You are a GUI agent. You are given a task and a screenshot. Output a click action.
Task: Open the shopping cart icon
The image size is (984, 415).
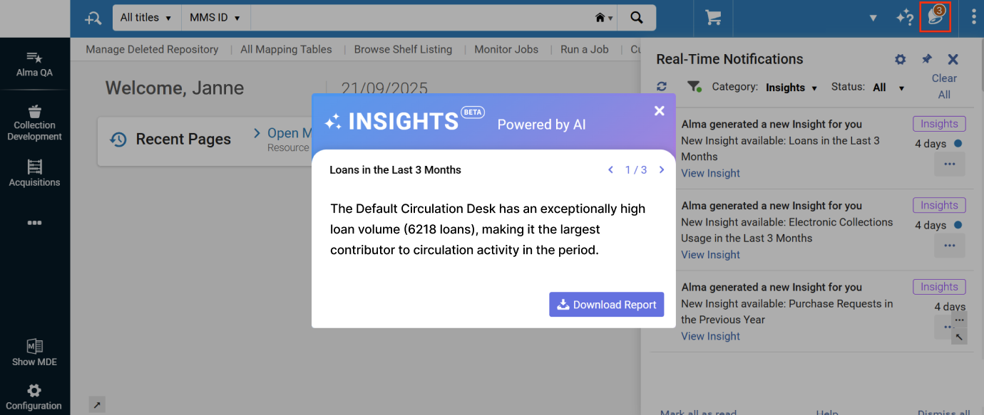[713, 18]
